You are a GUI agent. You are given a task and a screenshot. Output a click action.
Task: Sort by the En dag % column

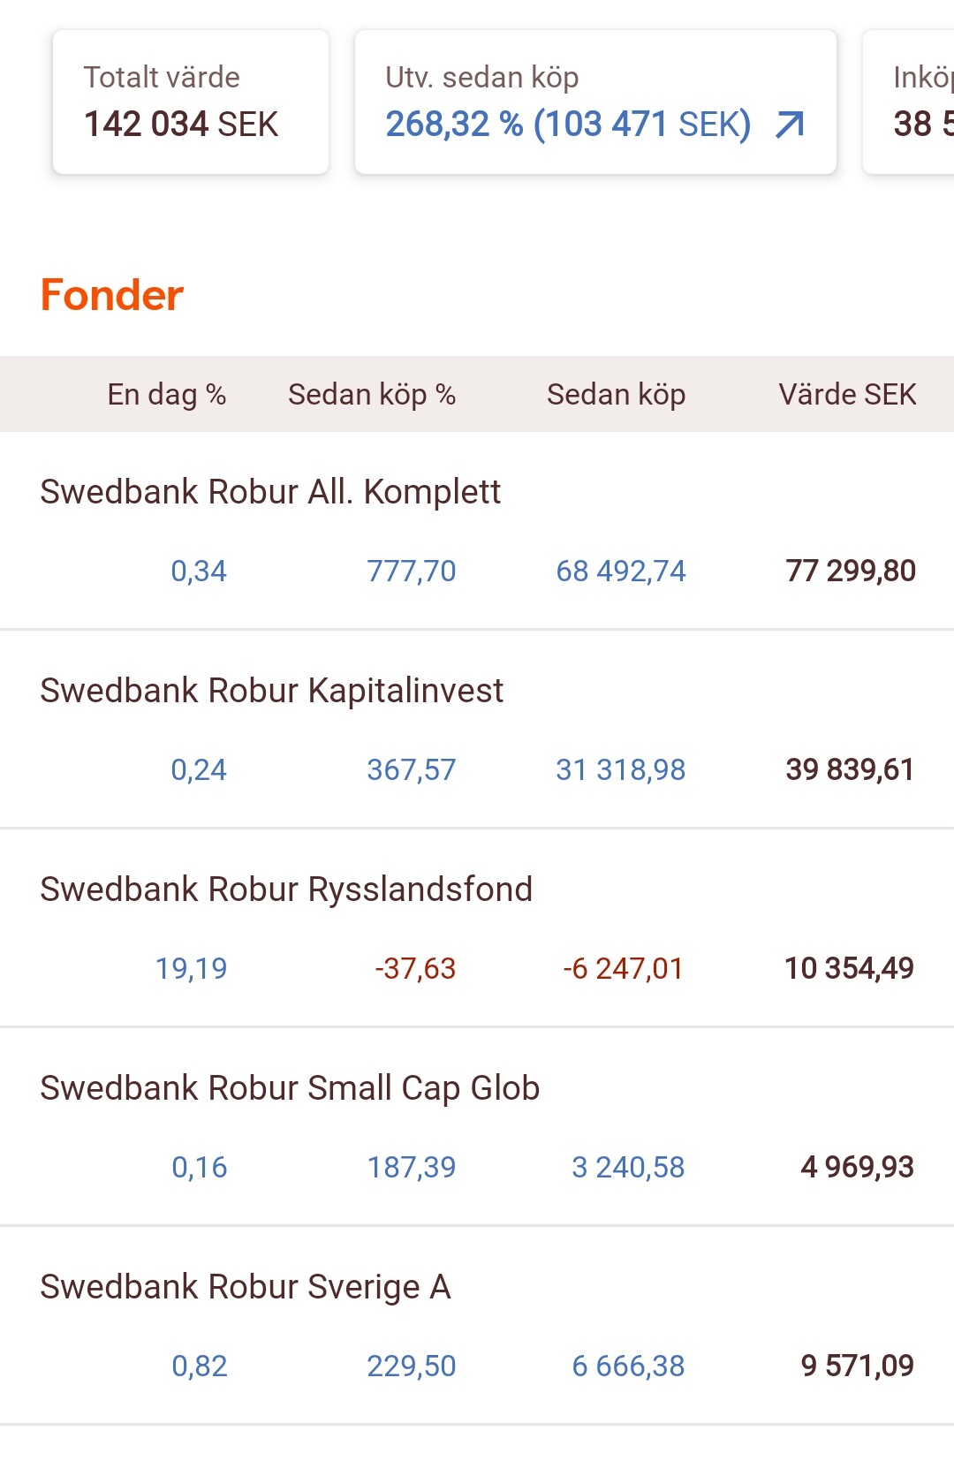coord(166,394)
